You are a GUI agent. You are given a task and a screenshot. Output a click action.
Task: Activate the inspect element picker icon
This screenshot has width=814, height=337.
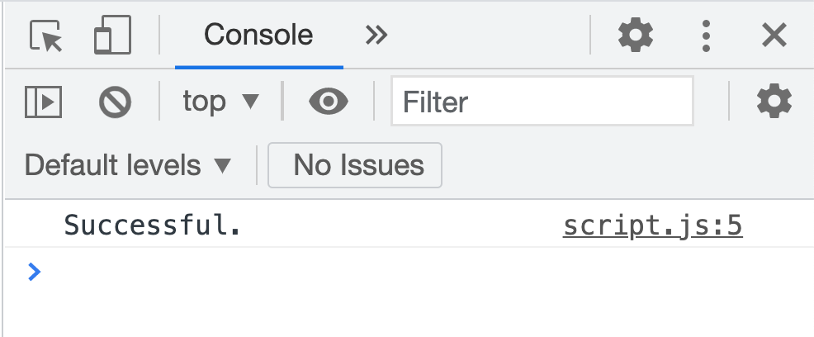pos(46,36)
